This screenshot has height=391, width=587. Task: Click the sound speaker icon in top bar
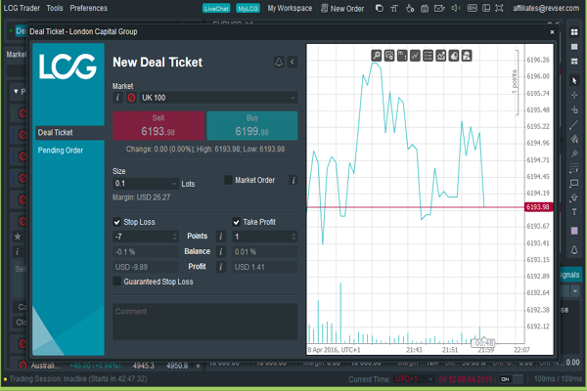click(456, 8)
